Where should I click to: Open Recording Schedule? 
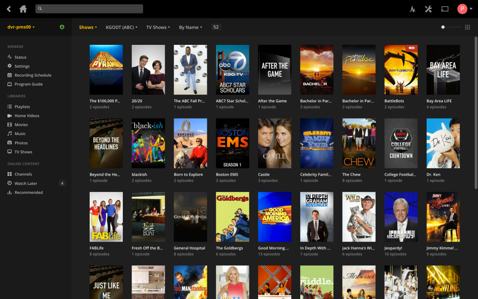33,75
